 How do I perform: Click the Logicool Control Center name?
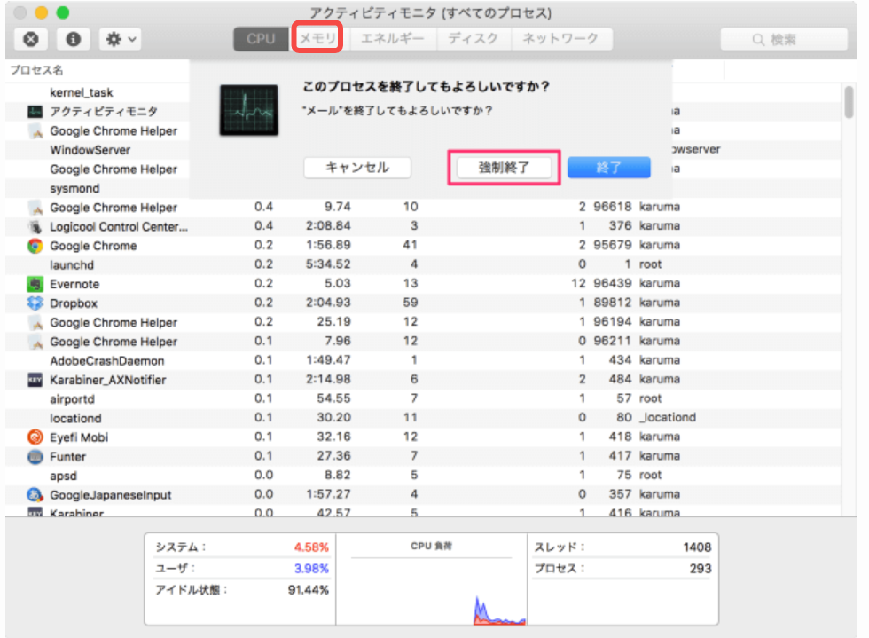119,227
